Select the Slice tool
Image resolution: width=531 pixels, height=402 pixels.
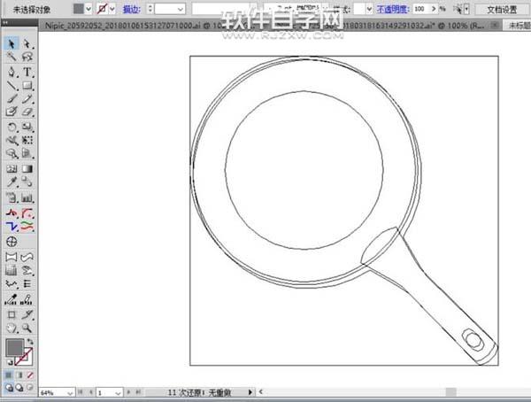pos(27,314)
